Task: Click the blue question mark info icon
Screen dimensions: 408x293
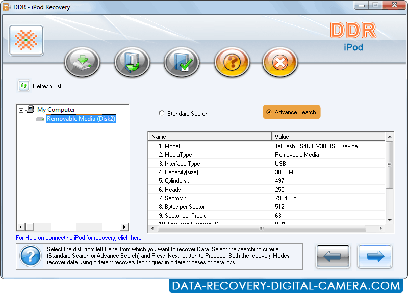Action: pyautogui.click(x=31, y=256)
